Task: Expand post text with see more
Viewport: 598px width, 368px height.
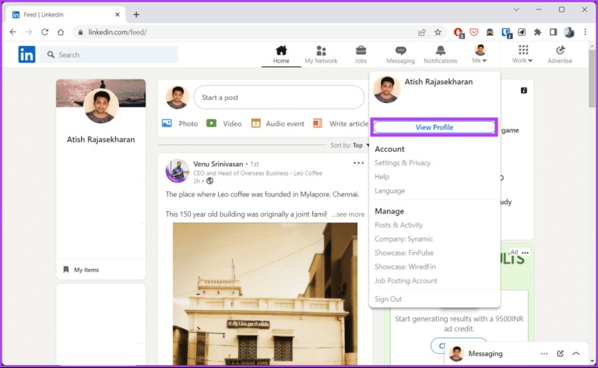Action: tap(348, 214)
